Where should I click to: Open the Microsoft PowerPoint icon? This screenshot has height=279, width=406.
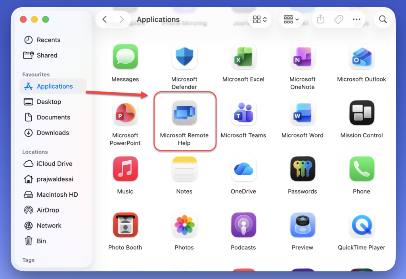coord(125,113)
